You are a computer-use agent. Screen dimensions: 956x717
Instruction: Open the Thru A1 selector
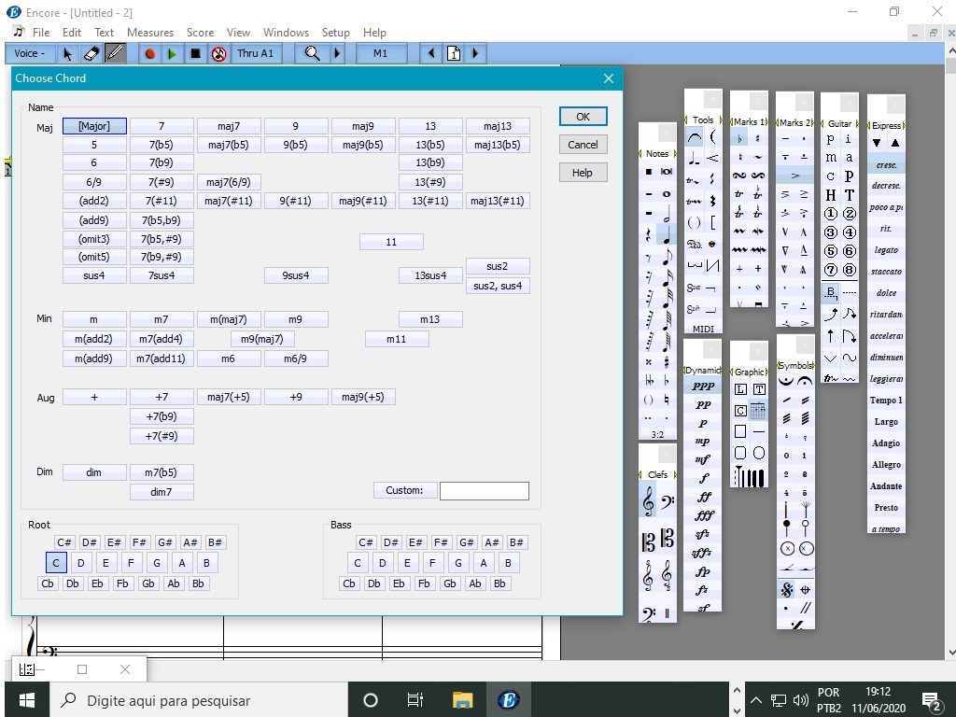[x=256, y=53]
